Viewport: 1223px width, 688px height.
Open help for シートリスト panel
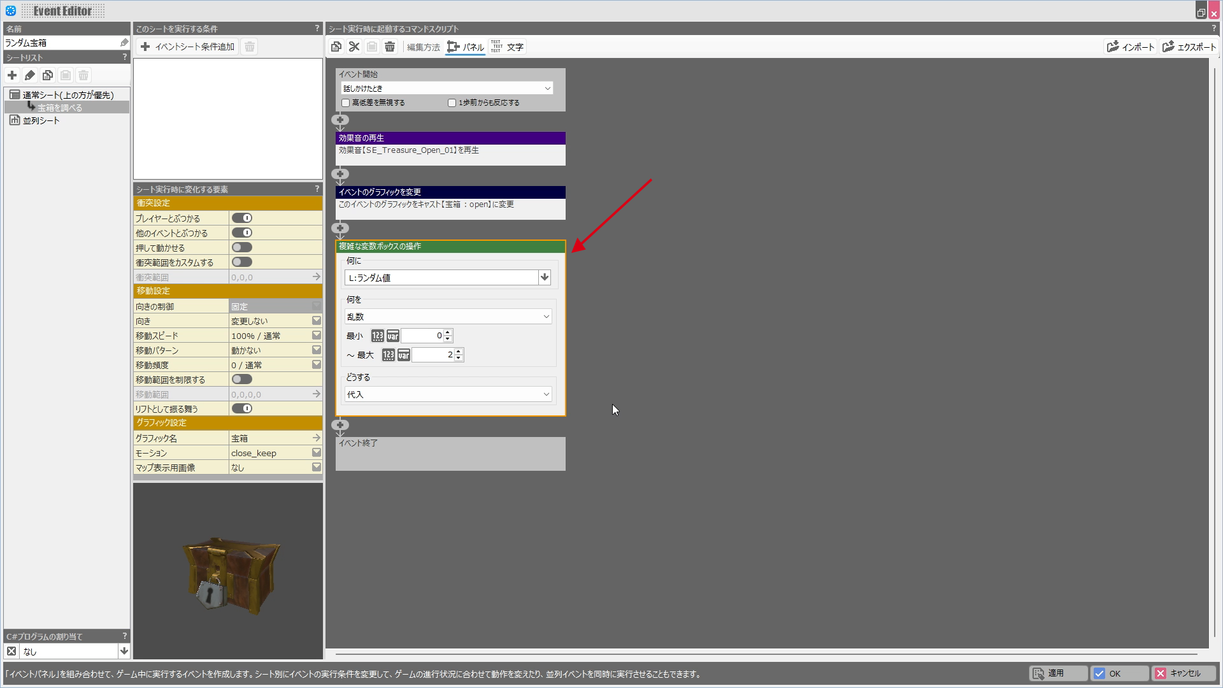125,57
